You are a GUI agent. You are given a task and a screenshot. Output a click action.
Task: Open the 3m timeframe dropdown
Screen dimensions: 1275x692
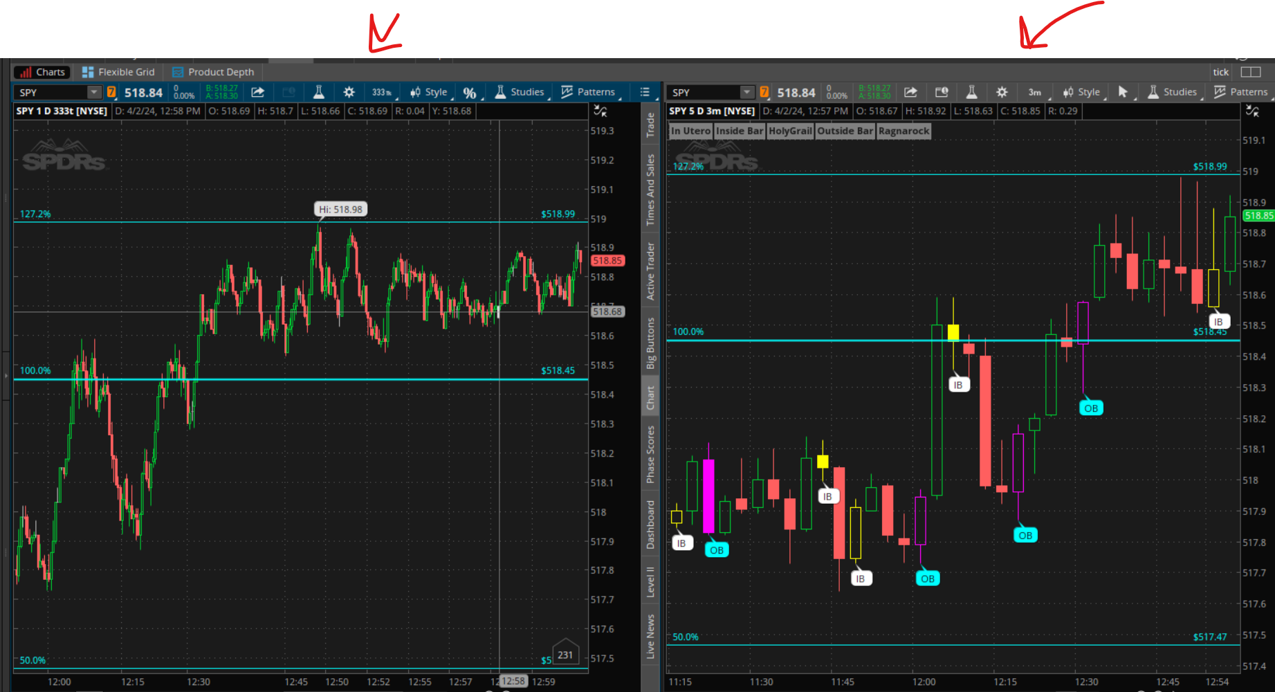(1035, 92)
